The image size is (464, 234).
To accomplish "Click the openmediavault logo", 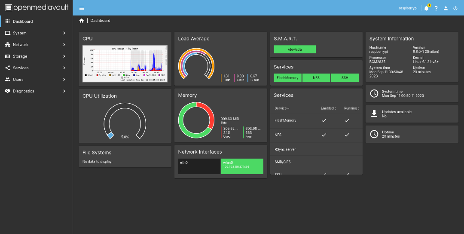I will pos(36,8).
